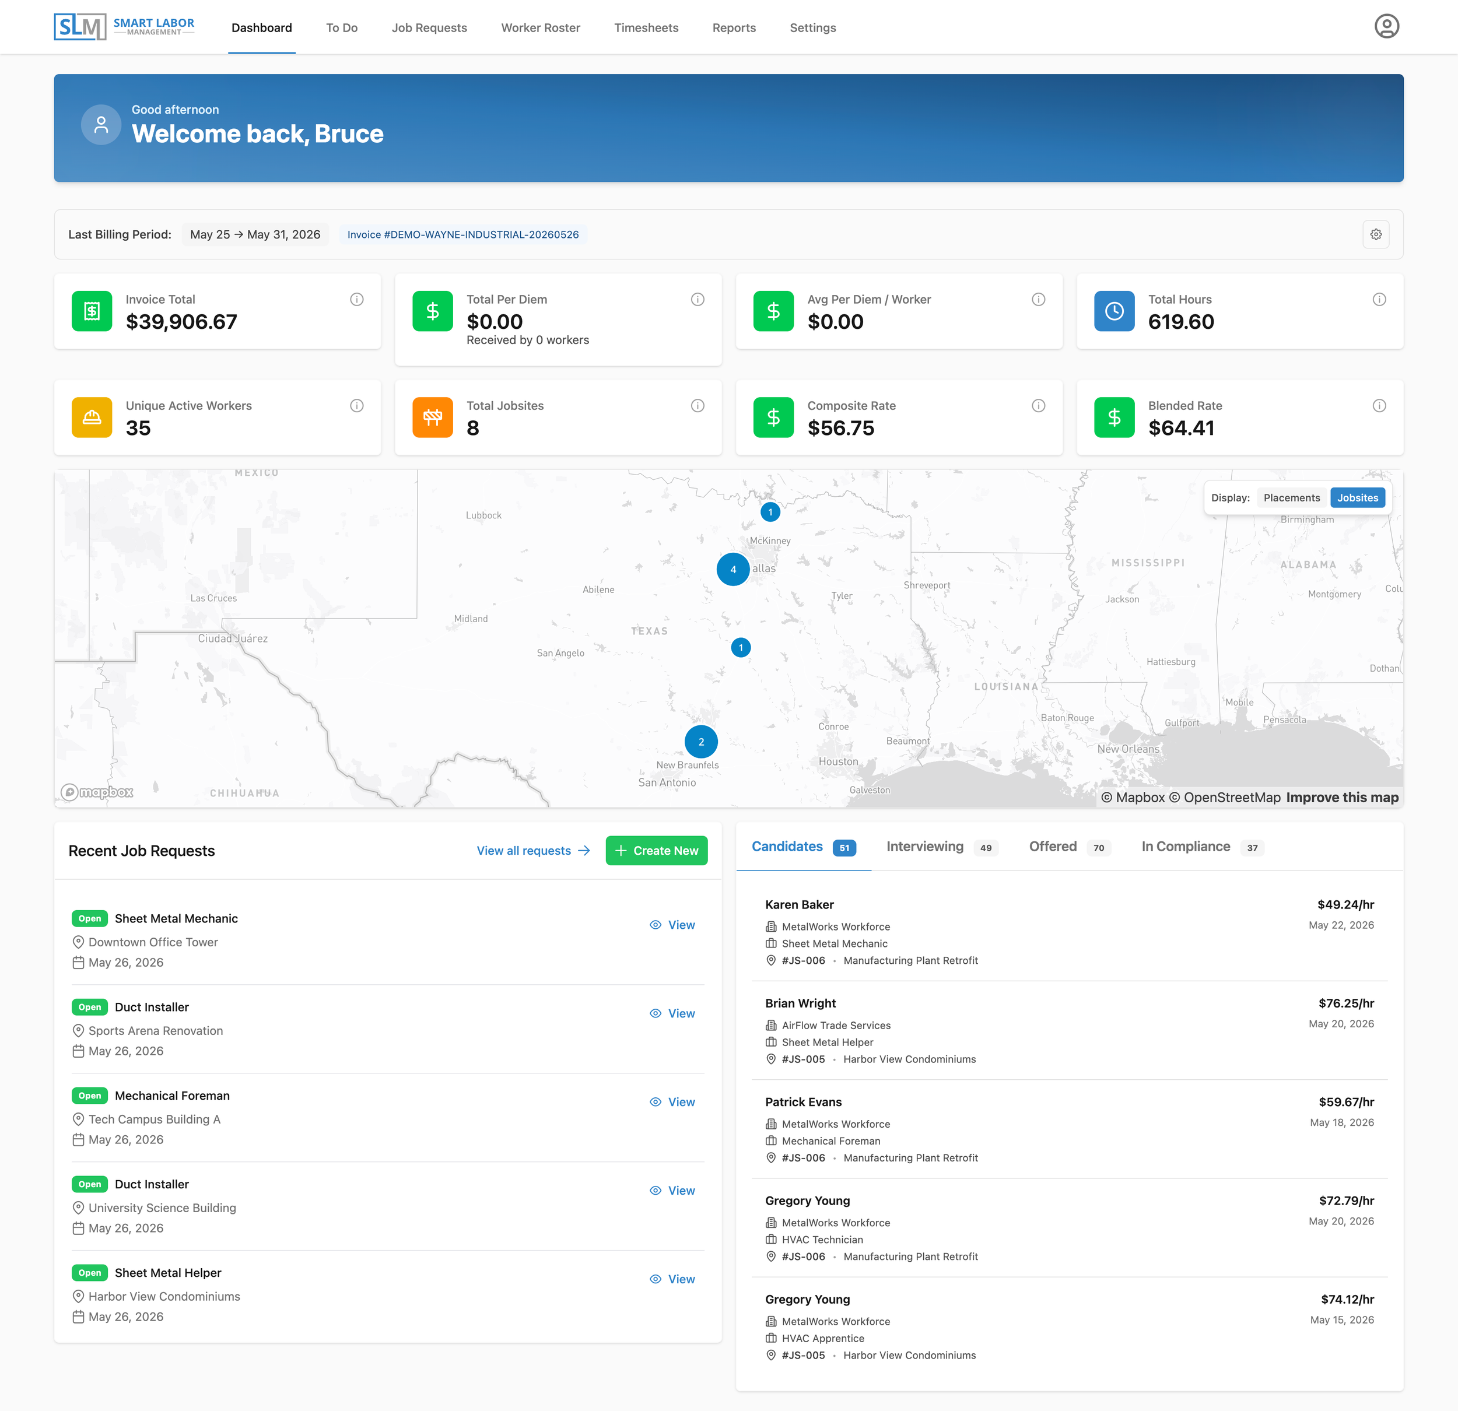The image size is (1458, 1411).
Task: Switch map display to Jobsites
Action: [1357, 497]
